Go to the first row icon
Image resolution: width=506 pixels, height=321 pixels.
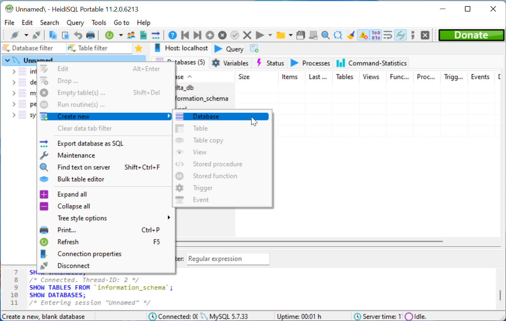(185, 35)
